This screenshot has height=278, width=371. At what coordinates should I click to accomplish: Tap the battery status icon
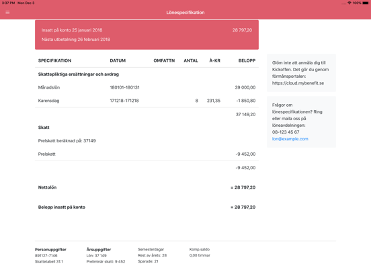click(366, 3)
